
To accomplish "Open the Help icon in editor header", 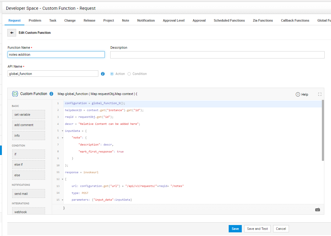I will 298,94.
